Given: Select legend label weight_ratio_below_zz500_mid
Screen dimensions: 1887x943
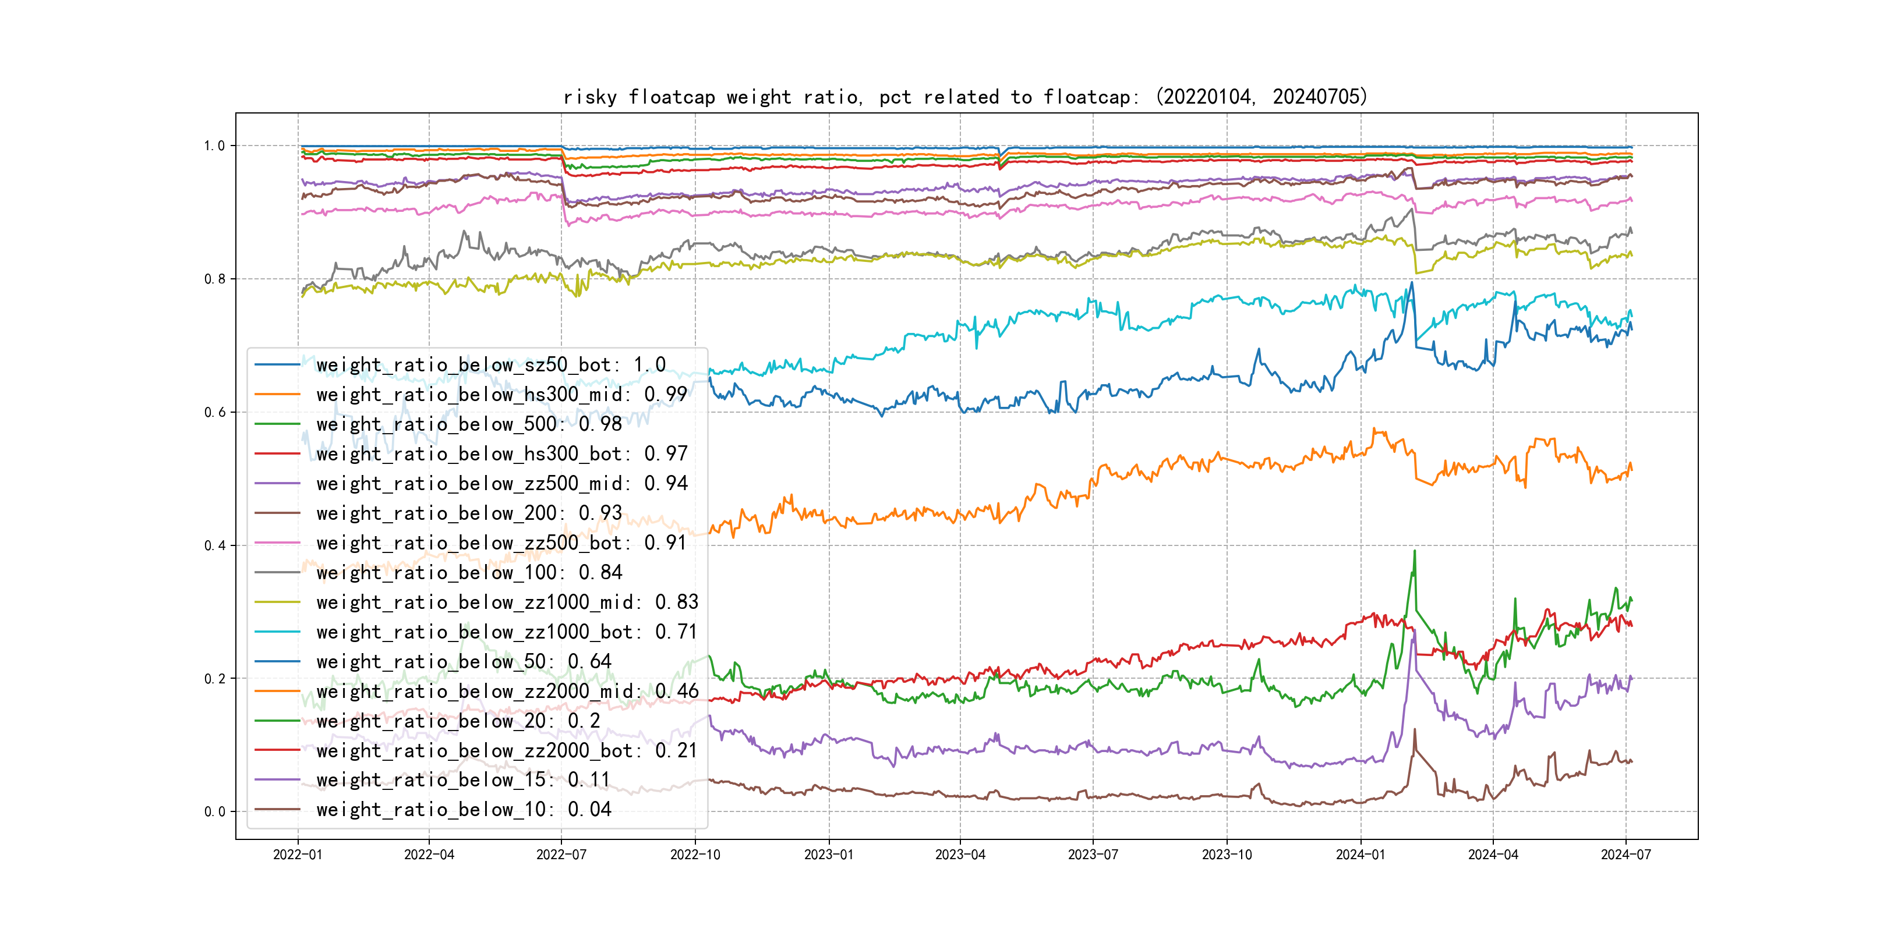Looking at the screenshot, I should point(502,483).
